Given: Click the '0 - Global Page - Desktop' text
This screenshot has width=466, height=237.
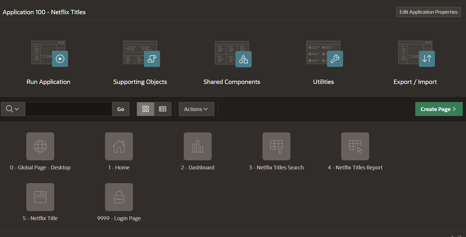Looking at the screenshot, I should point(40,167).
